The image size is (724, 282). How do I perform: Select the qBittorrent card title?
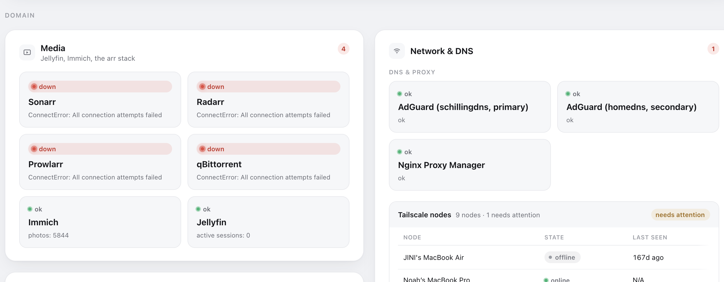tap(219, 164)
